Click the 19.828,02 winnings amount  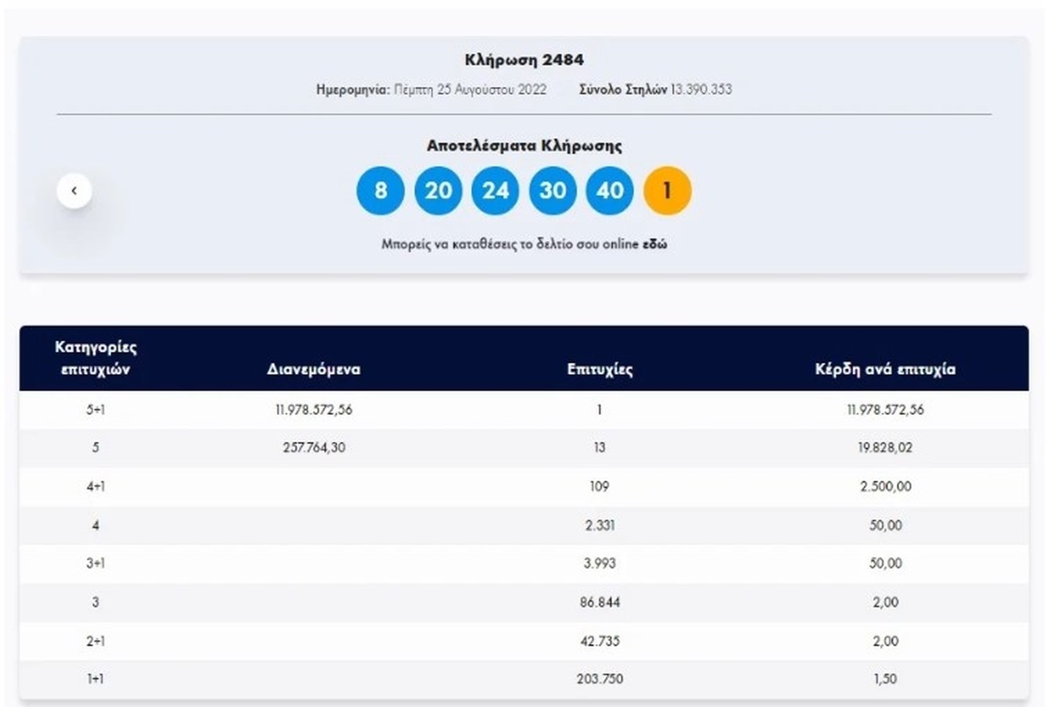[885, 448]
